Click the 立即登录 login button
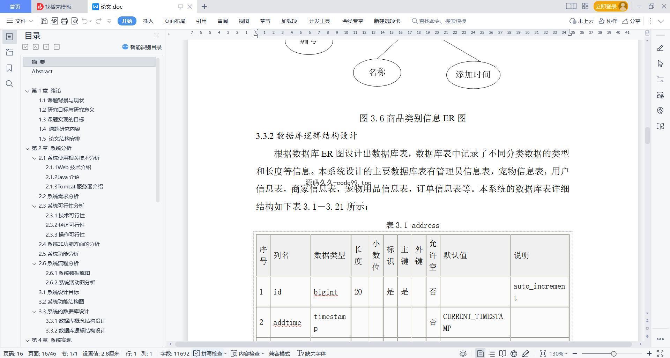This screenshot has height=358, width=670. click(x=611, y=6)
